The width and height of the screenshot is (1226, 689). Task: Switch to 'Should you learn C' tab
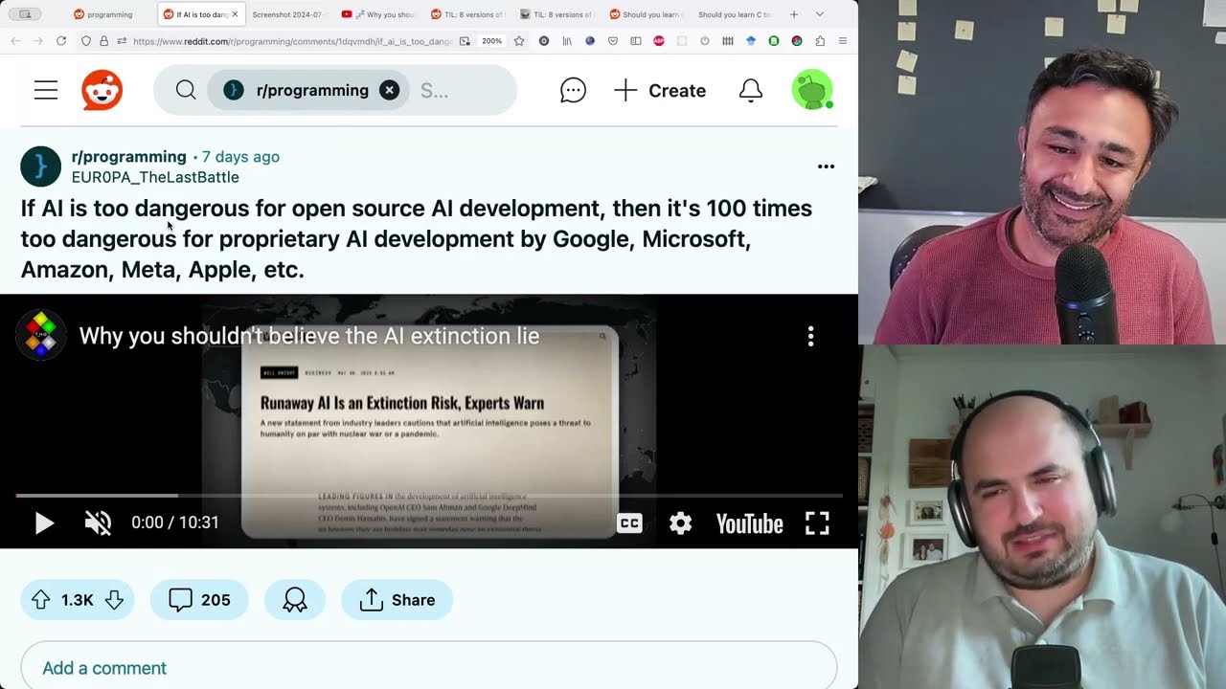[734, 14]
